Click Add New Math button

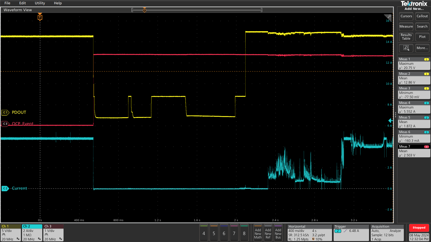tap(258, 233)
